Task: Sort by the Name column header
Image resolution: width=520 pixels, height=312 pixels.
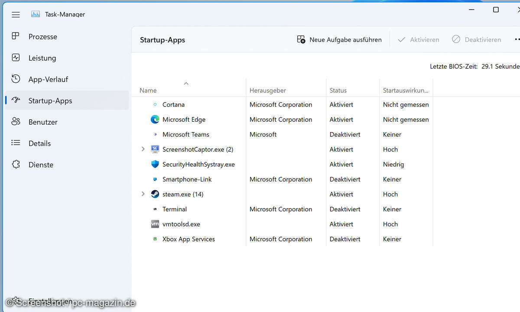Action: (148, 91)
